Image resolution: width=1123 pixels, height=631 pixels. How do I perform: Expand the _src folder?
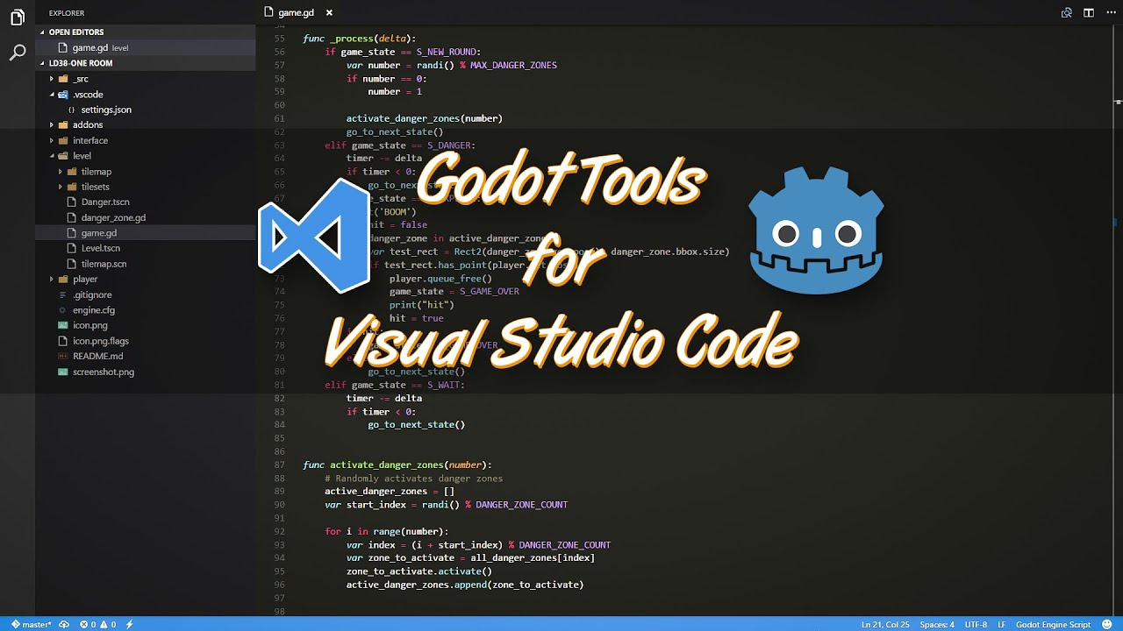[x=145, y=79]
